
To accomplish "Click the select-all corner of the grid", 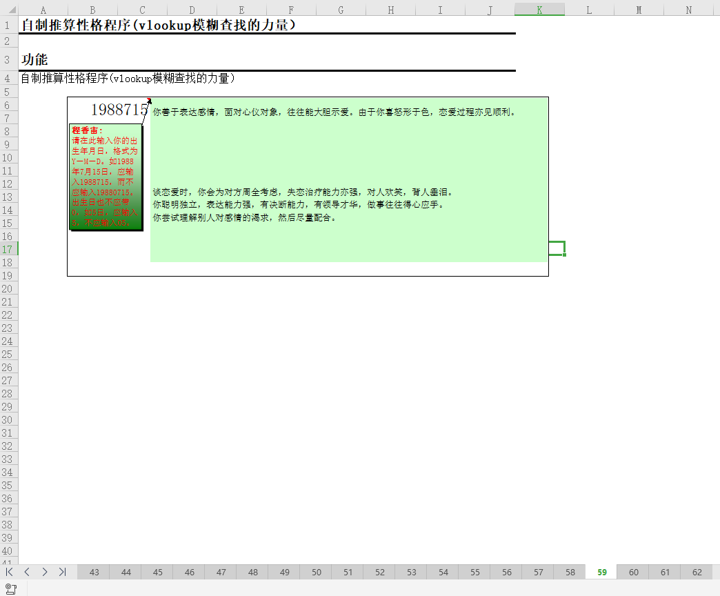I will pyautogui.click(x=9, y=9).
